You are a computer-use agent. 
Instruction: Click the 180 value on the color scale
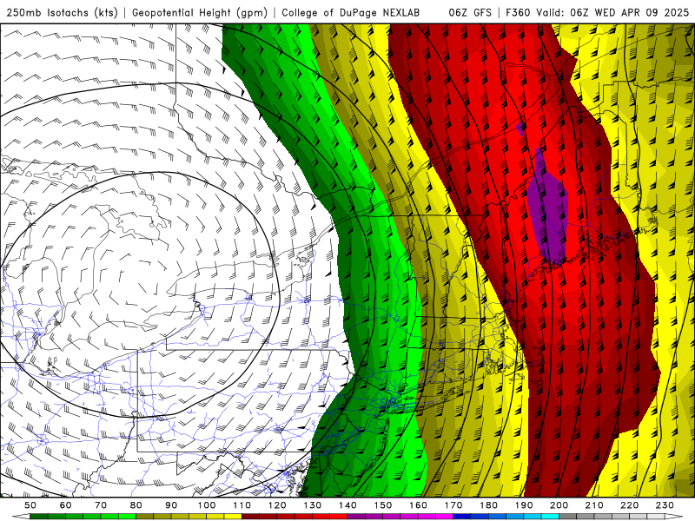pos(488,505)
